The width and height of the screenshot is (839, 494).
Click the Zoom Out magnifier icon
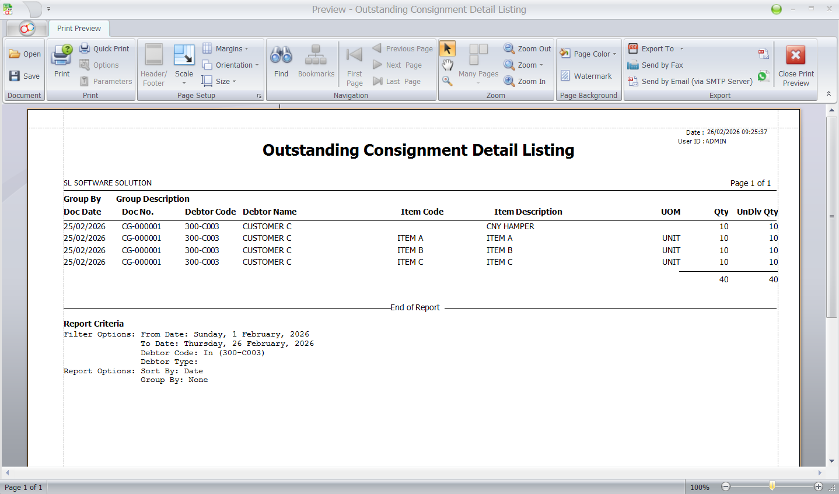[x=509, y=48]
